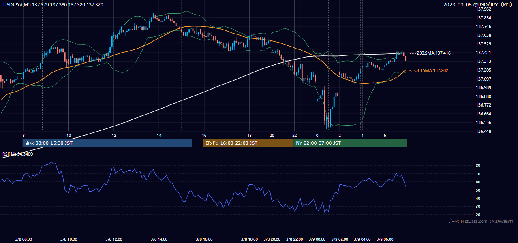Viewport: 518px width, 243px height.
Task: Click price level 137.638 on the axis
Action: click(484, 35)
